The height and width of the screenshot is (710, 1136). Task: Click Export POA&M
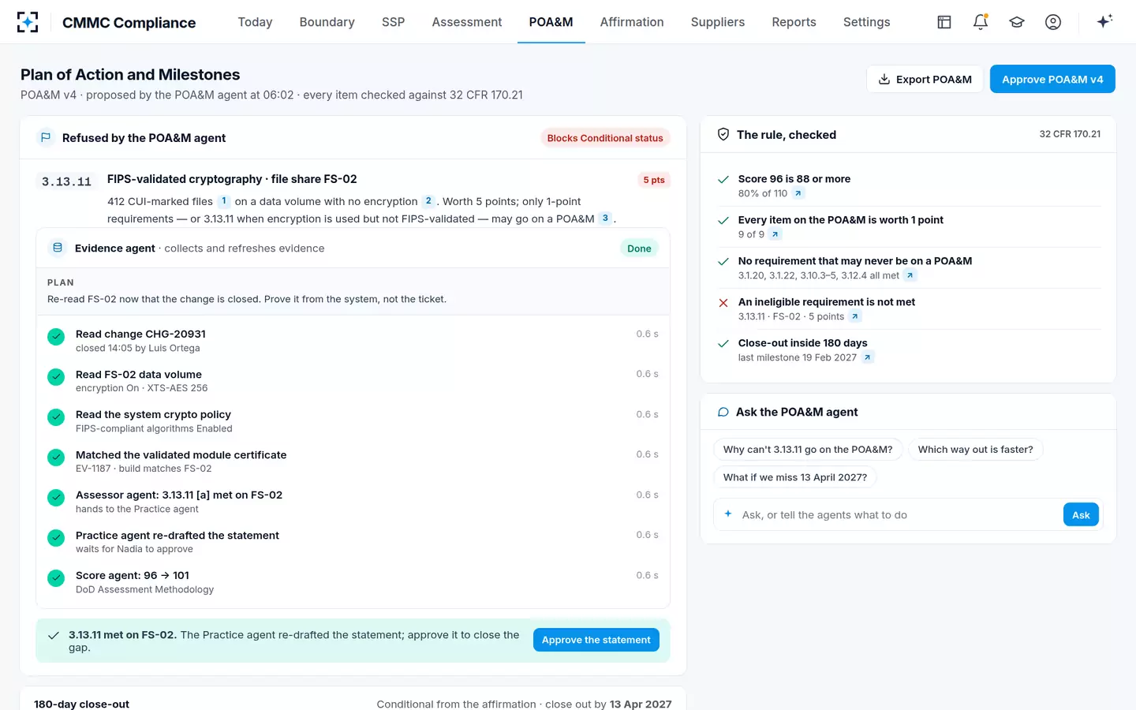(x=925, y=79)
